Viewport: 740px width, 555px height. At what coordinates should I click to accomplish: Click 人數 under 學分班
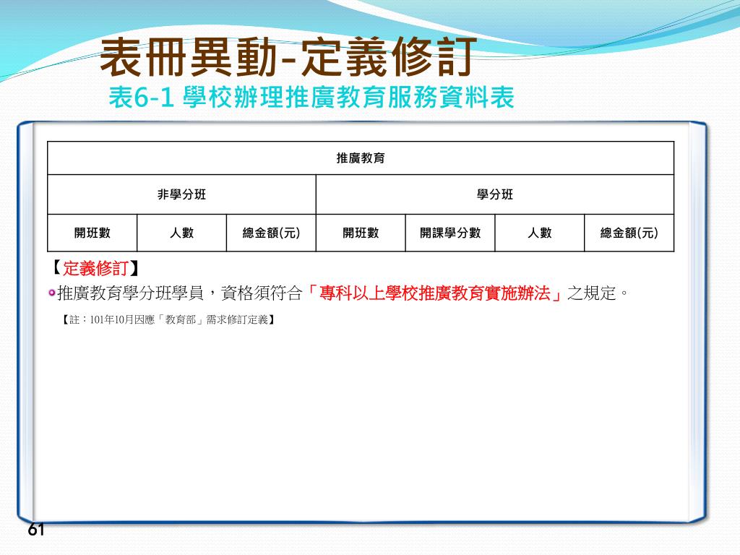(x=539, y=233)
